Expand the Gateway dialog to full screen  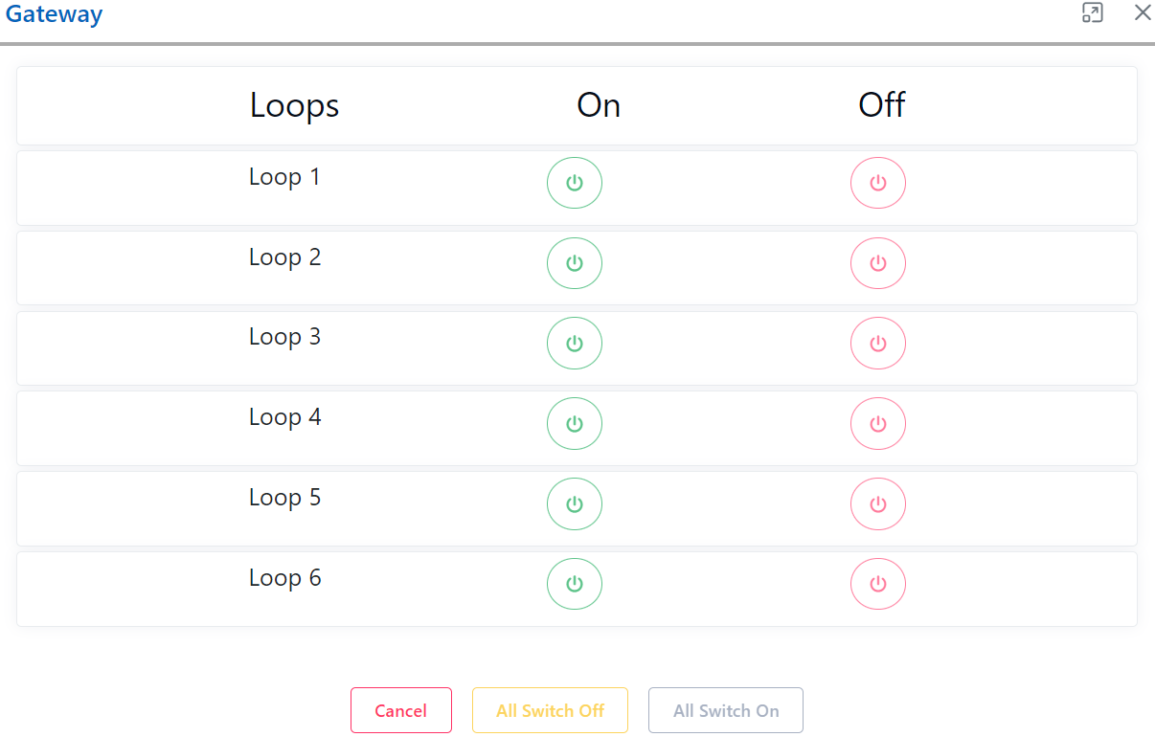1092,13
